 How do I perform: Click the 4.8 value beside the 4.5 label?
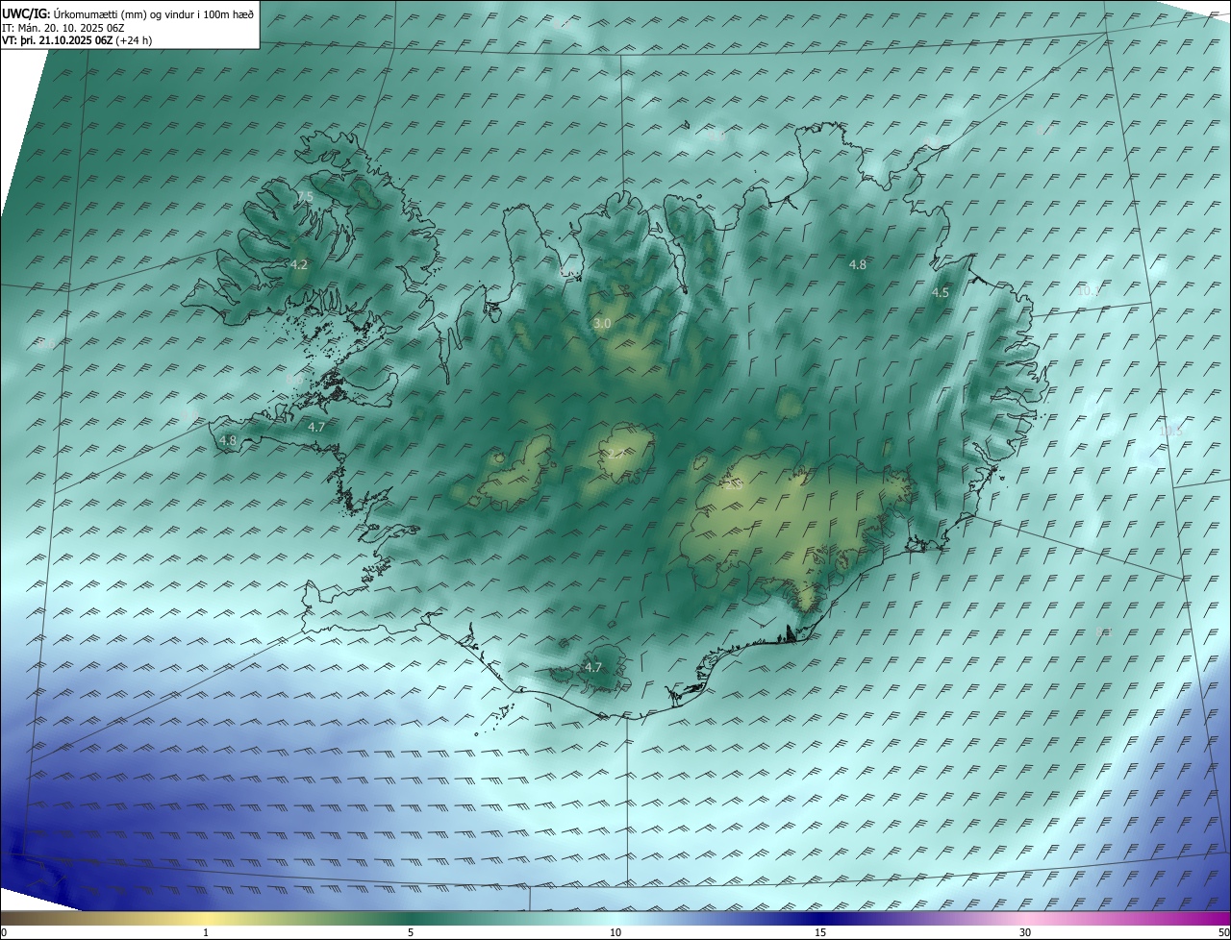click(x=858, y=264)
